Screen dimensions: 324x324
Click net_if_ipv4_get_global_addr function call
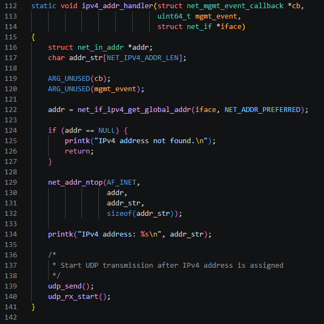point(134,110)
